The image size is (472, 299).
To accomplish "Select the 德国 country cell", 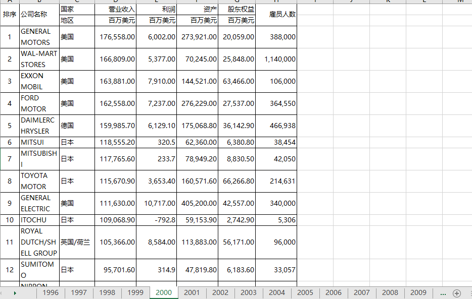I will (77, 126).
